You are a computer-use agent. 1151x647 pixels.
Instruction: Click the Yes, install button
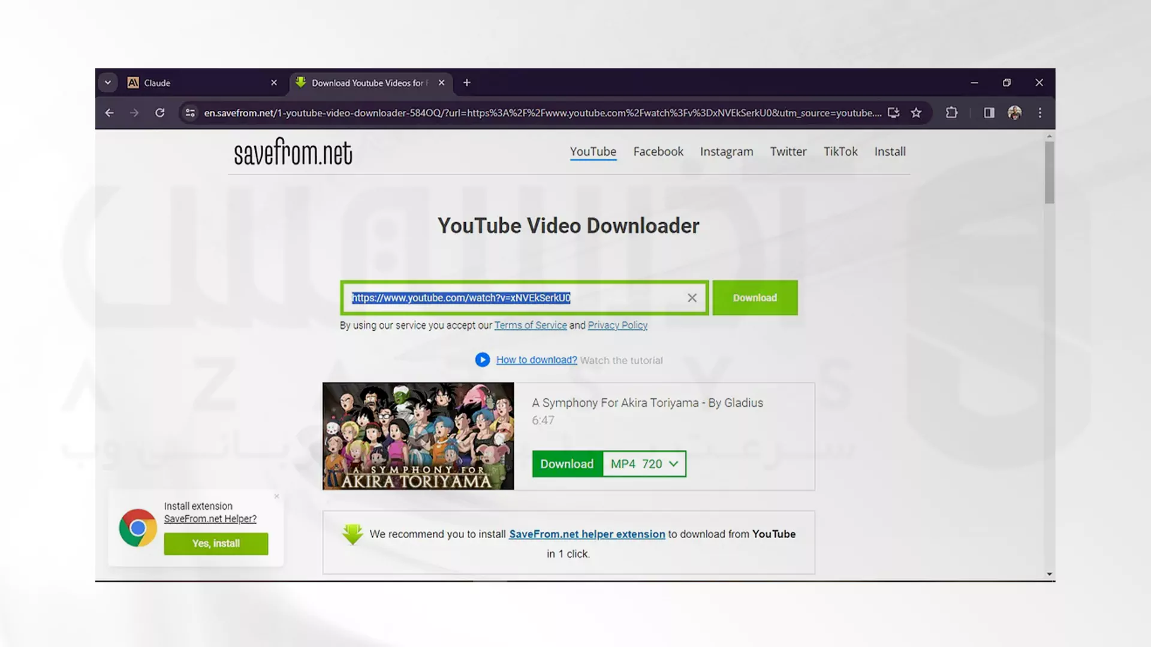click(216, 543)
